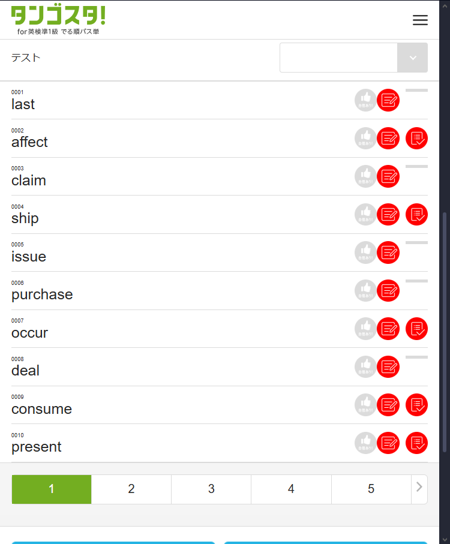Image resolution: width=450 pixels, height=544 pixels.
Task: Click the checklist icon beside "occur"
Action: coord(416,329)
